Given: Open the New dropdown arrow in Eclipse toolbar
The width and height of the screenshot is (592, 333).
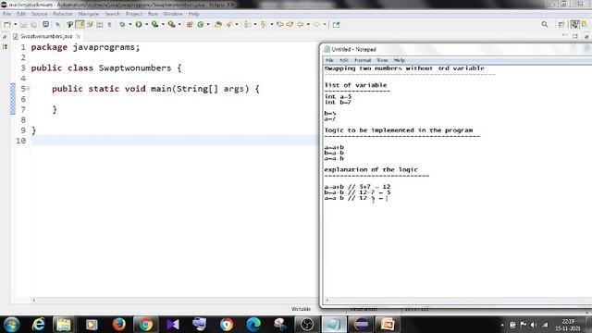Looking at the screenshot, I should tap(15, 25).
